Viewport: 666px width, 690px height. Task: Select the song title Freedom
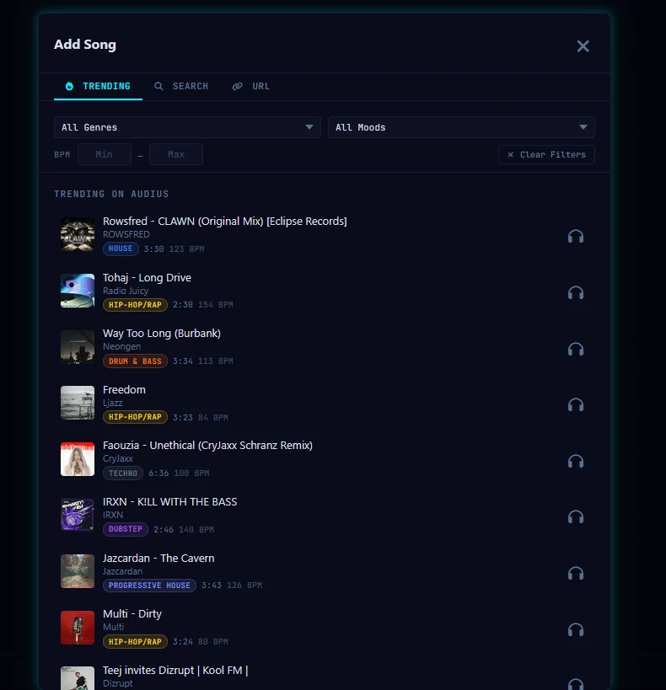[x=124, y=390]
